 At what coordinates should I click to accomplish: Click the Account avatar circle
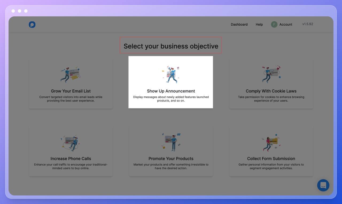[274, 25]
